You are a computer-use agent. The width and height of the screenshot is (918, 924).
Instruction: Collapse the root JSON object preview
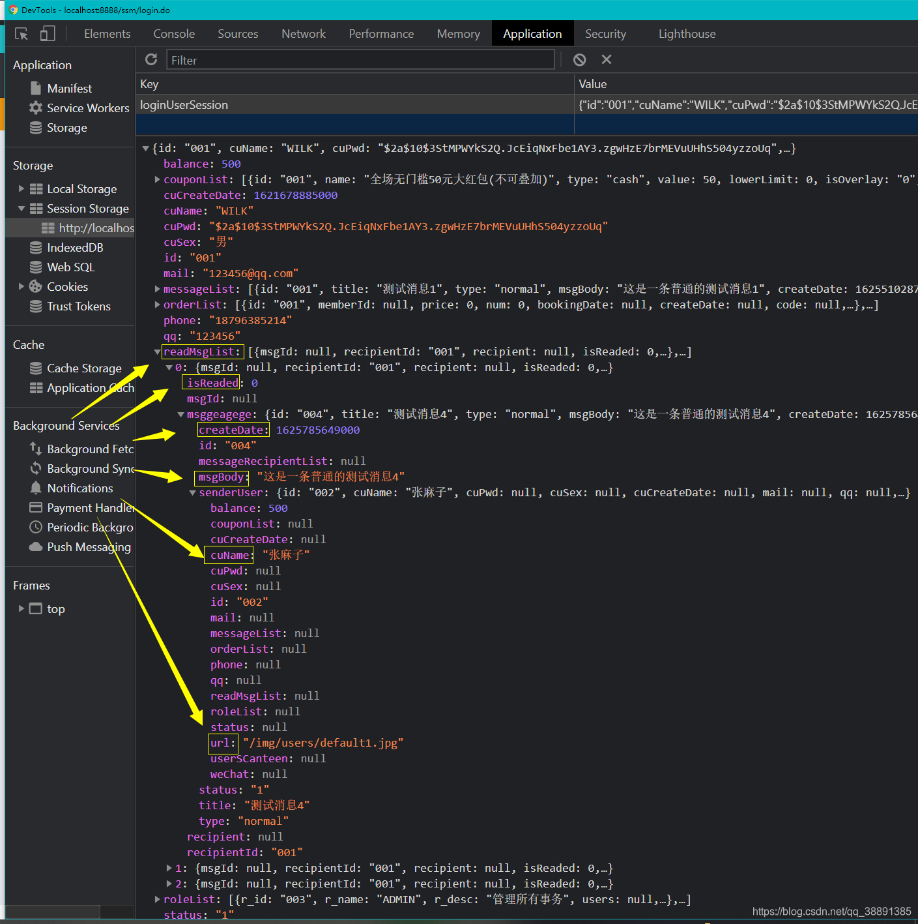[146, 149]
